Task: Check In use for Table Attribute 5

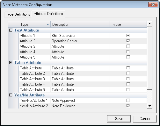Action: [x=128, y=89]
